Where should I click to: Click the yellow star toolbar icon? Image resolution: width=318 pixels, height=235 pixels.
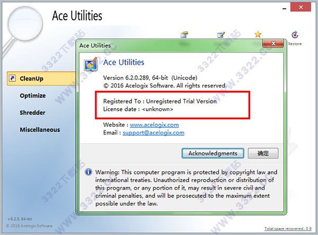(258, 34)
